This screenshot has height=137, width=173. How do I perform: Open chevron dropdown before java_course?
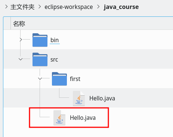point(98,7)
